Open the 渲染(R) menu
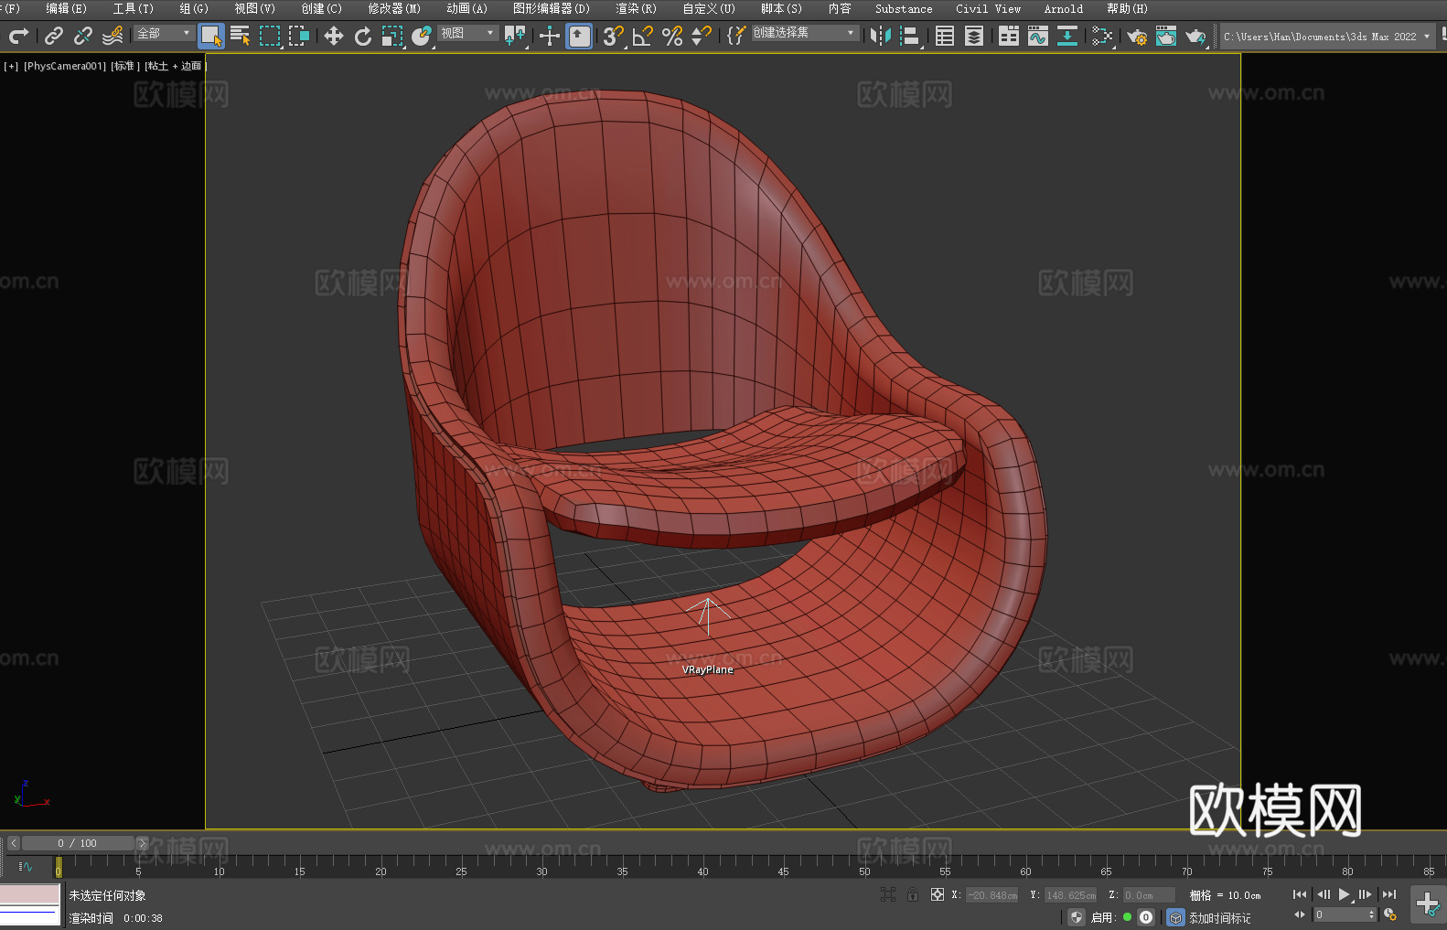The image size is (1447, 930). [x=636, y=8]
